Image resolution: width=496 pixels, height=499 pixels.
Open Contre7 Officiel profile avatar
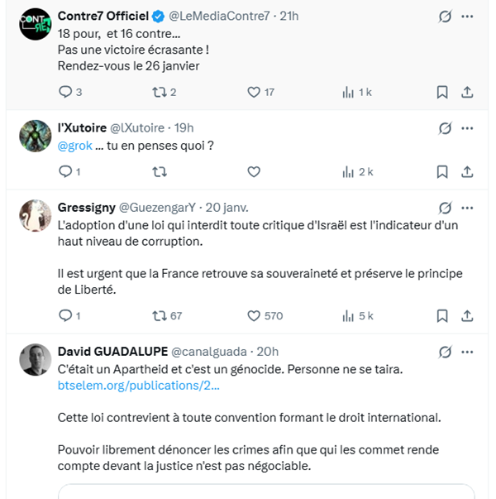[x=34, y=27]
